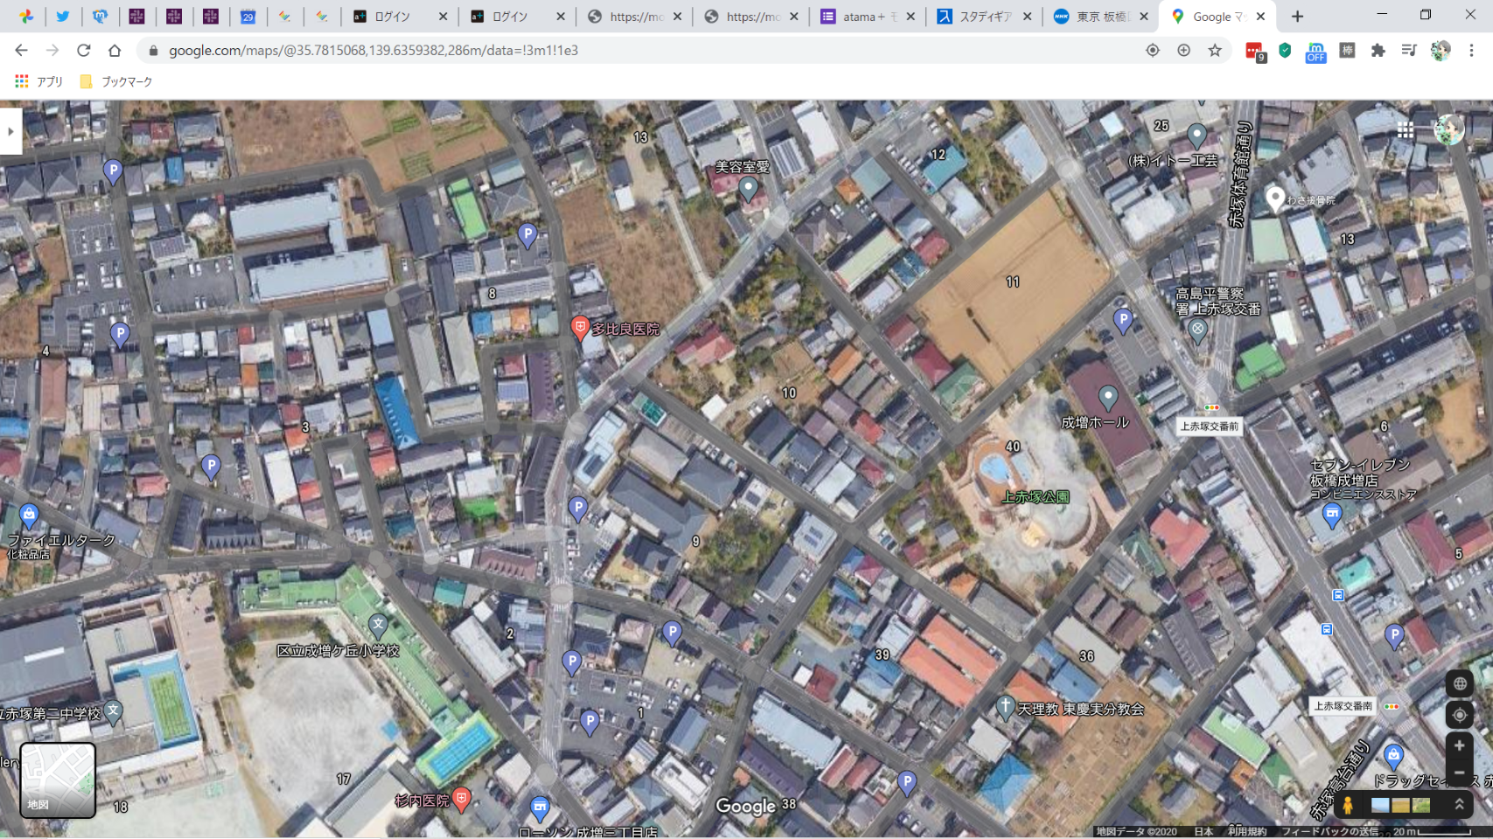
Task: Open the 利用規約 terms link
Action: [x=1246, y=832]
